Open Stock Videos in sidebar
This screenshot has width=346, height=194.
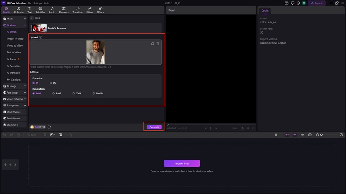pyautogui.click(x=15, y=112)
